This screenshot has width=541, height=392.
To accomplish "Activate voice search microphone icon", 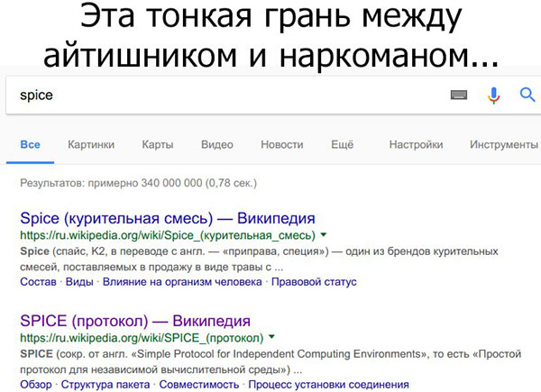I will click(493, 95).
